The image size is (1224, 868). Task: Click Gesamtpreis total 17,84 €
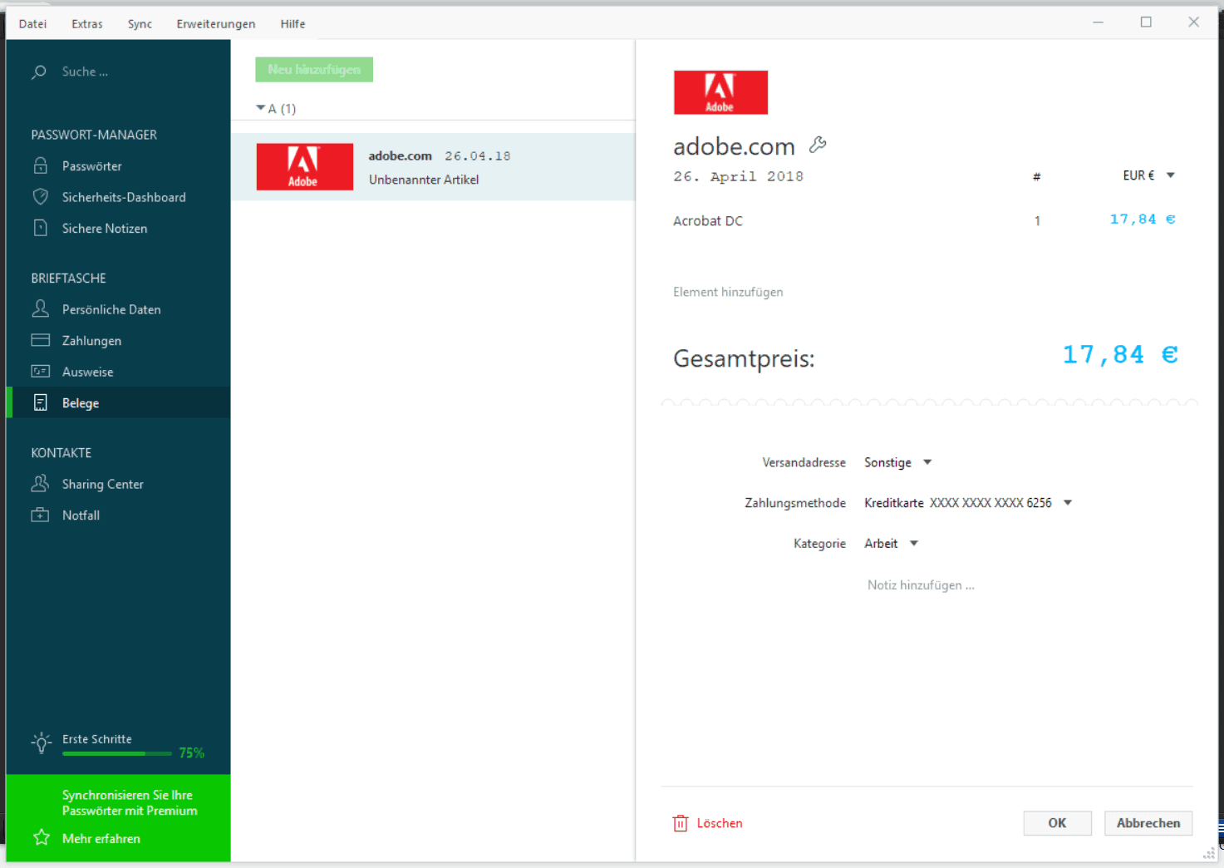[1120, 355]
